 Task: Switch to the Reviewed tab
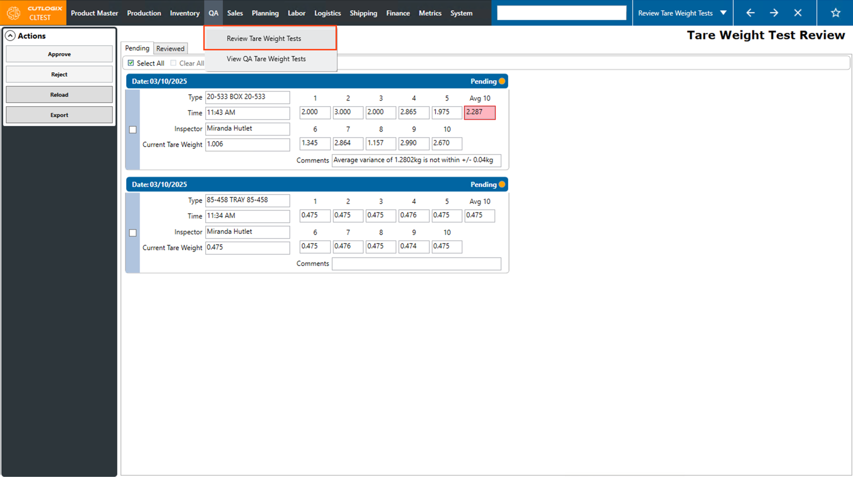(170, 49)
